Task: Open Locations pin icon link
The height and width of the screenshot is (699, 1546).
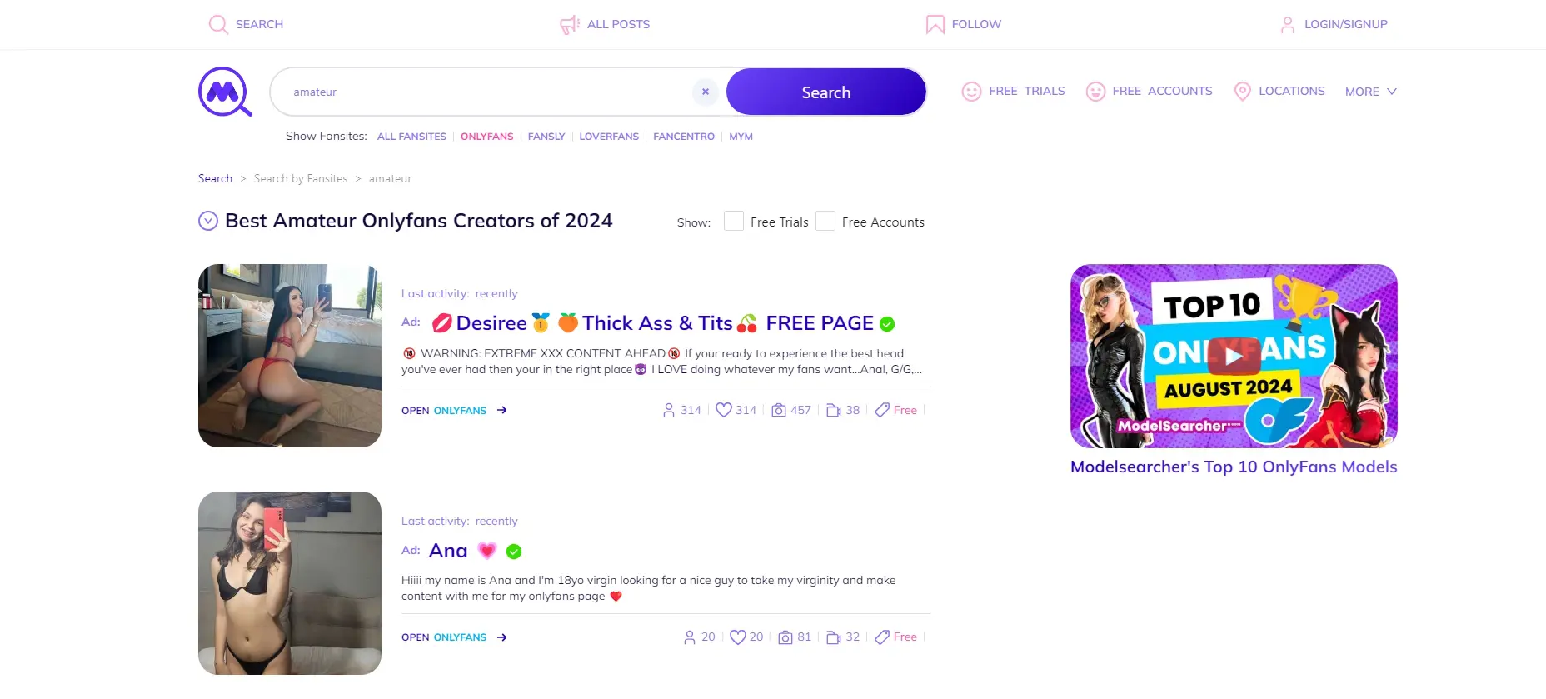Action: coord(1242,92)
